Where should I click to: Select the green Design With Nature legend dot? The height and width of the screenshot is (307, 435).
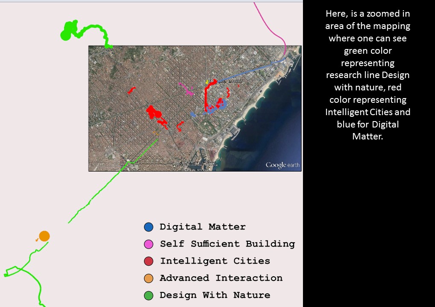[149, 295]
